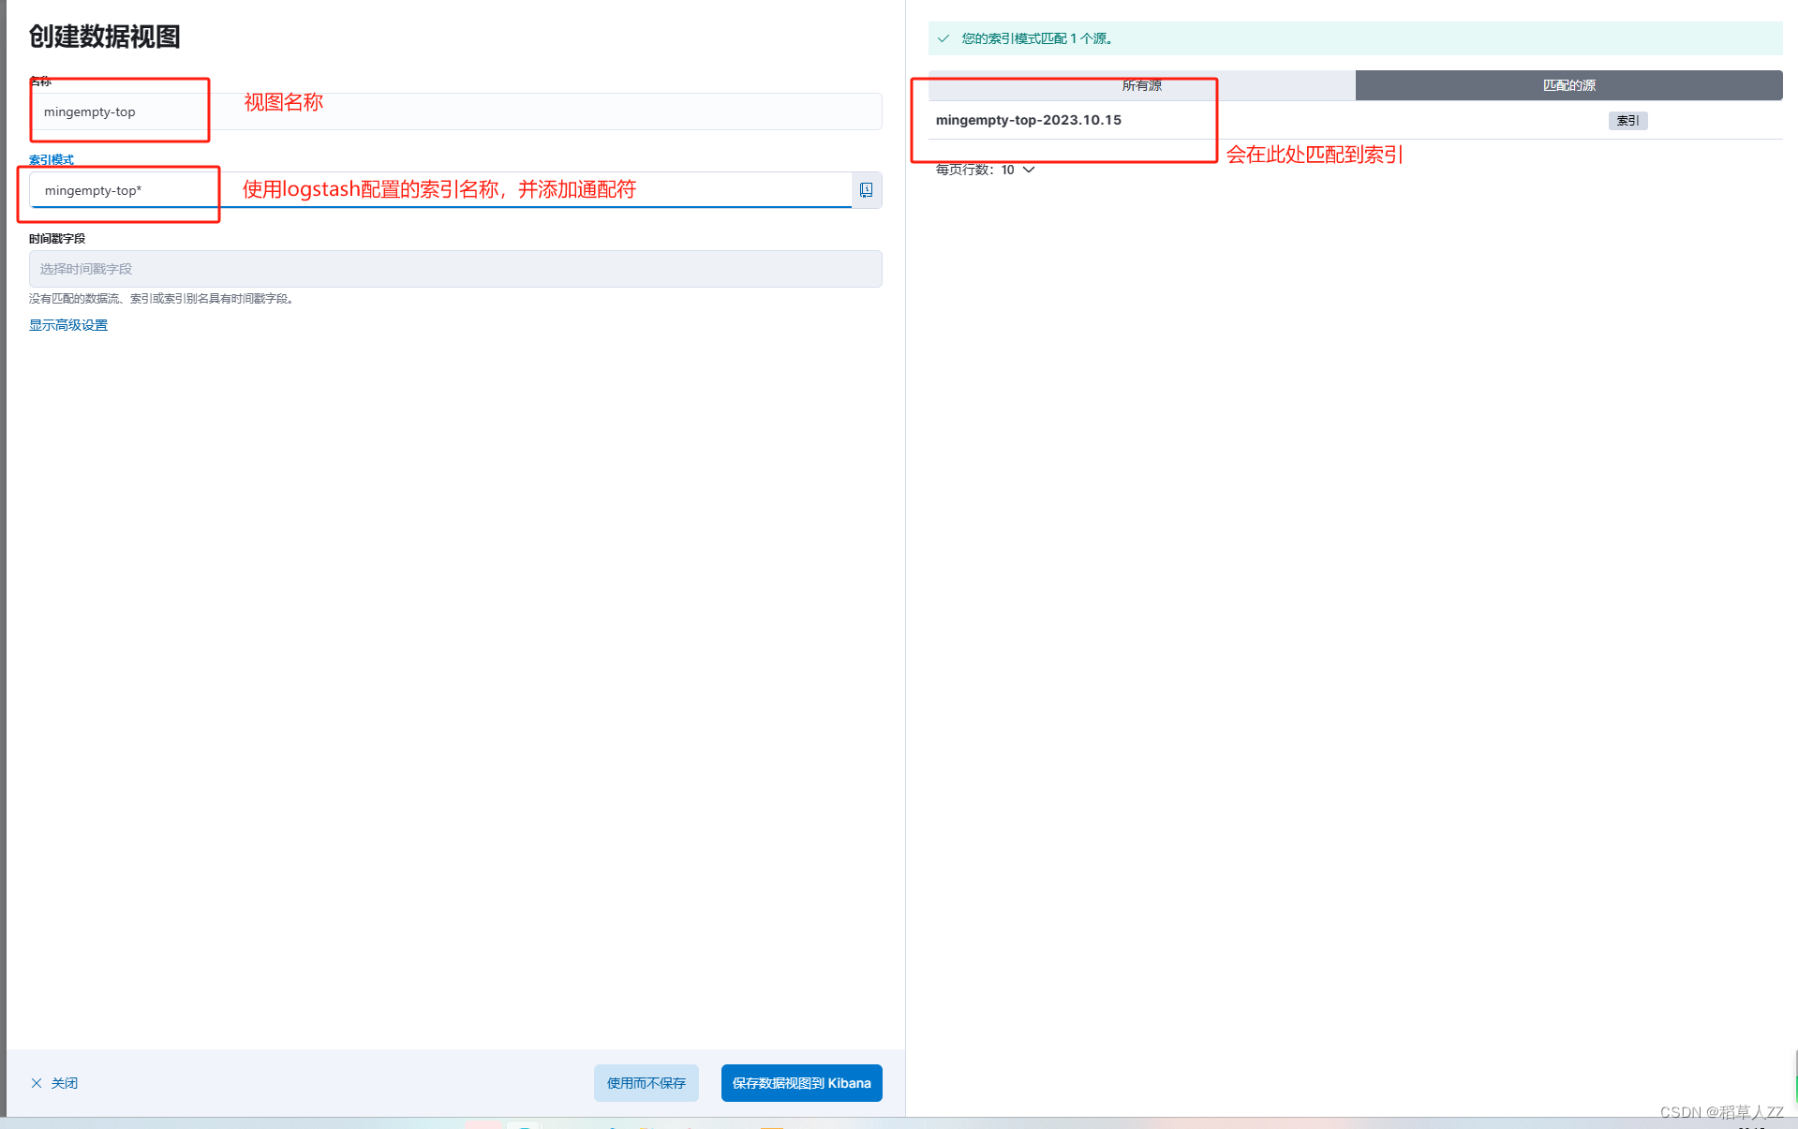Focus the 索引模式 field with mingempty-top*
Image resolution: width=1798 pixels, height=1129 pixels.
pyautogui.click(x=440, y=190)
